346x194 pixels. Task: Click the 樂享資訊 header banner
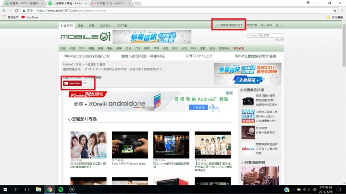click(152, 37)
